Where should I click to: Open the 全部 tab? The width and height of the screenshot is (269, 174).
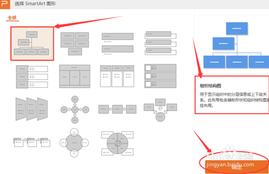point(12,18)
